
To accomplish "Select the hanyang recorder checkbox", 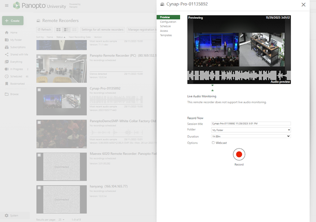I will pyautogui.click(x=39, y=188).
